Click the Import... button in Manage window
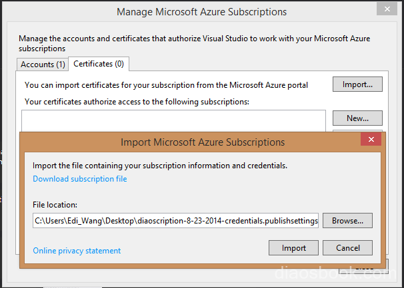 click(357, 84)
